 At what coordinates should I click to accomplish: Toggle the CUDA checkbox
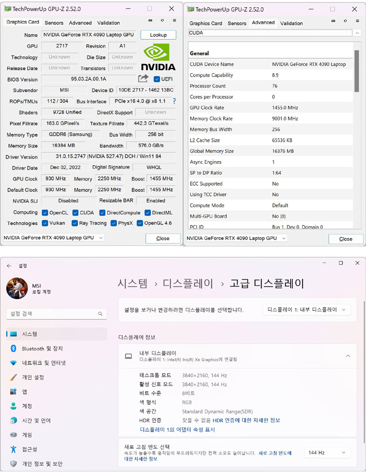(x=75, y=212)
